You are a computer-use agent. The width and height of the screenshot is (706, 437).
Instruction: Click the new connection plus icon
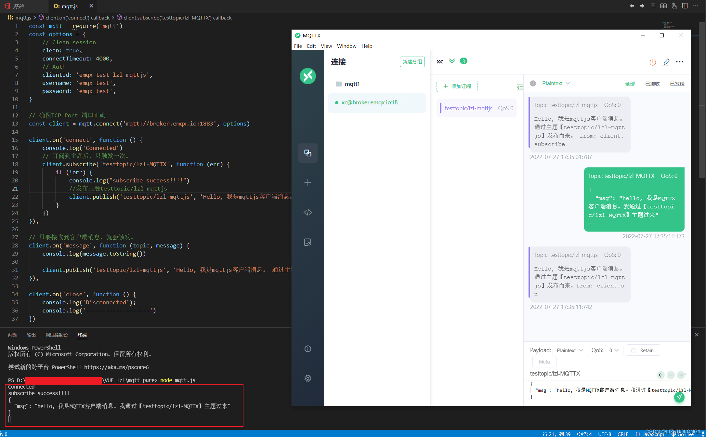click(x=307, y=183)
